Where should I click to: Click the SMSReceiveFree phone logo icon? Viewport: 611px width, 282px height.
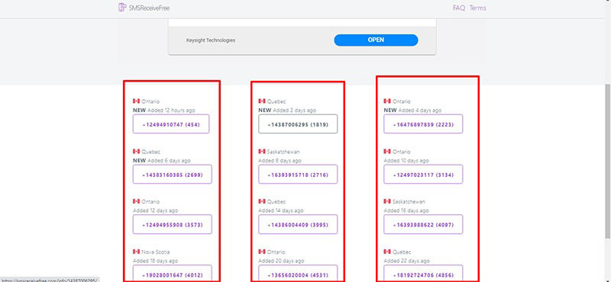(x=122, y=8)
